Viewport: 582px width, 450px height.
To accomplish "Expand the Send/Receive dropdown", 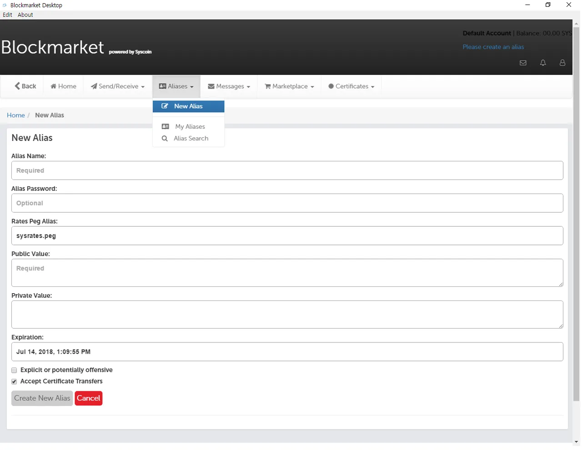I will 117,86.
